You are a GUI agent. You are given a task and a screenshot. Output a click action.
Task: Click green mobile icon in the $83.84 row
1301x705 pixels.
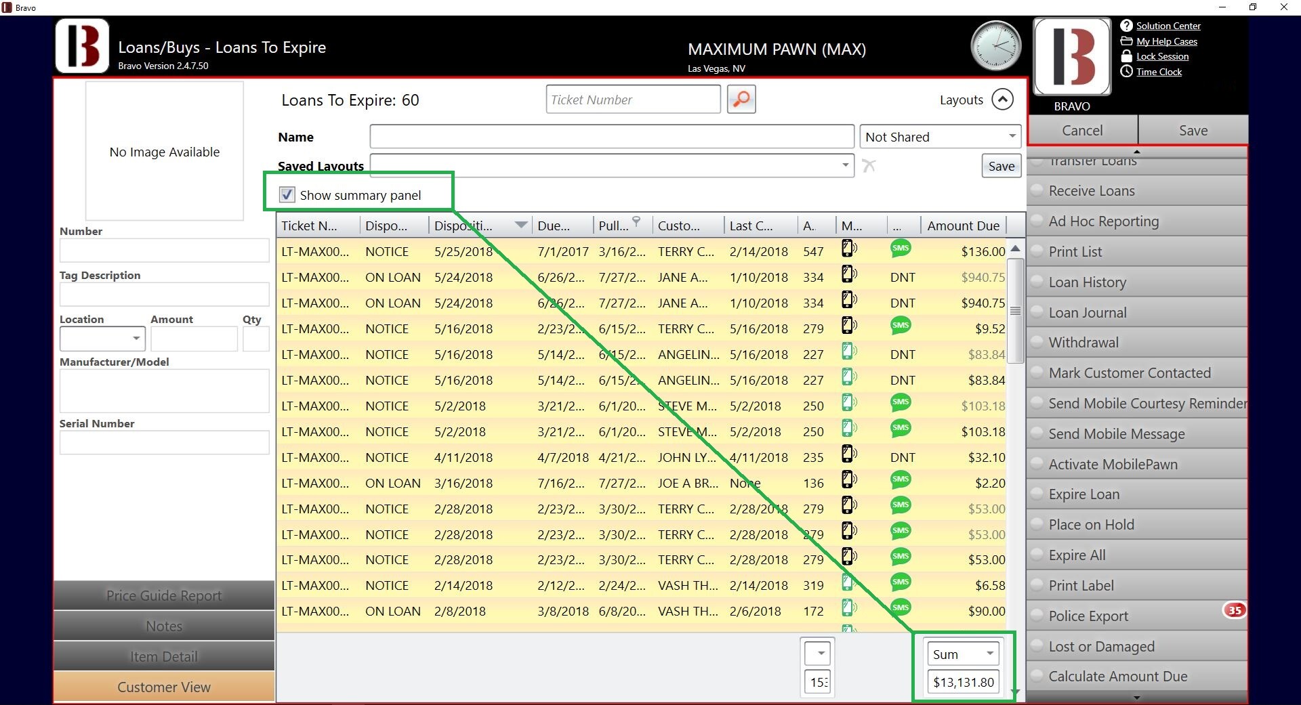coord(849,377)
